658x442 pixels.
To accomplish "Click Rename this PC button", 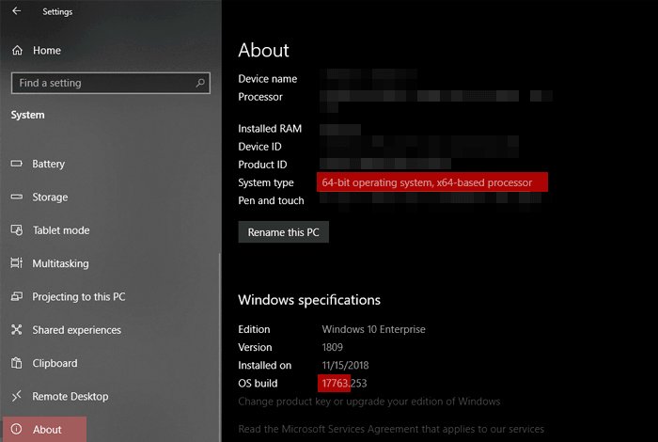I will coord(284,232).
